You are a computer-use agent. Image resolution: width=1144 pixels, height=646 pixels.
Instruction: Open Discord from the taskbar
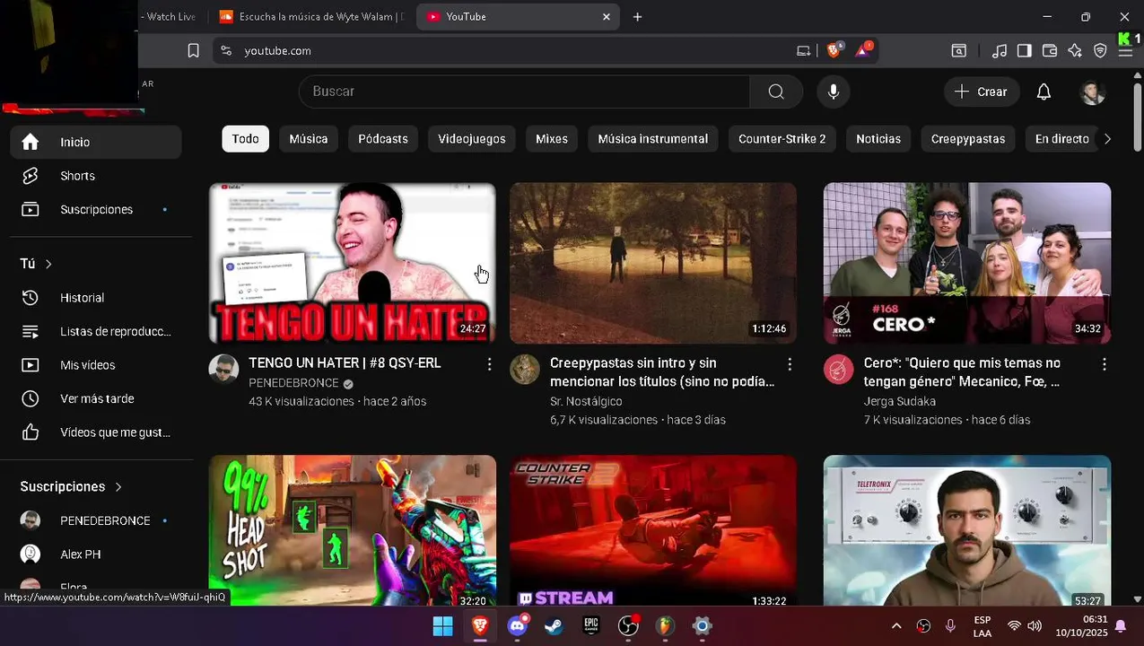coord(517,626)
